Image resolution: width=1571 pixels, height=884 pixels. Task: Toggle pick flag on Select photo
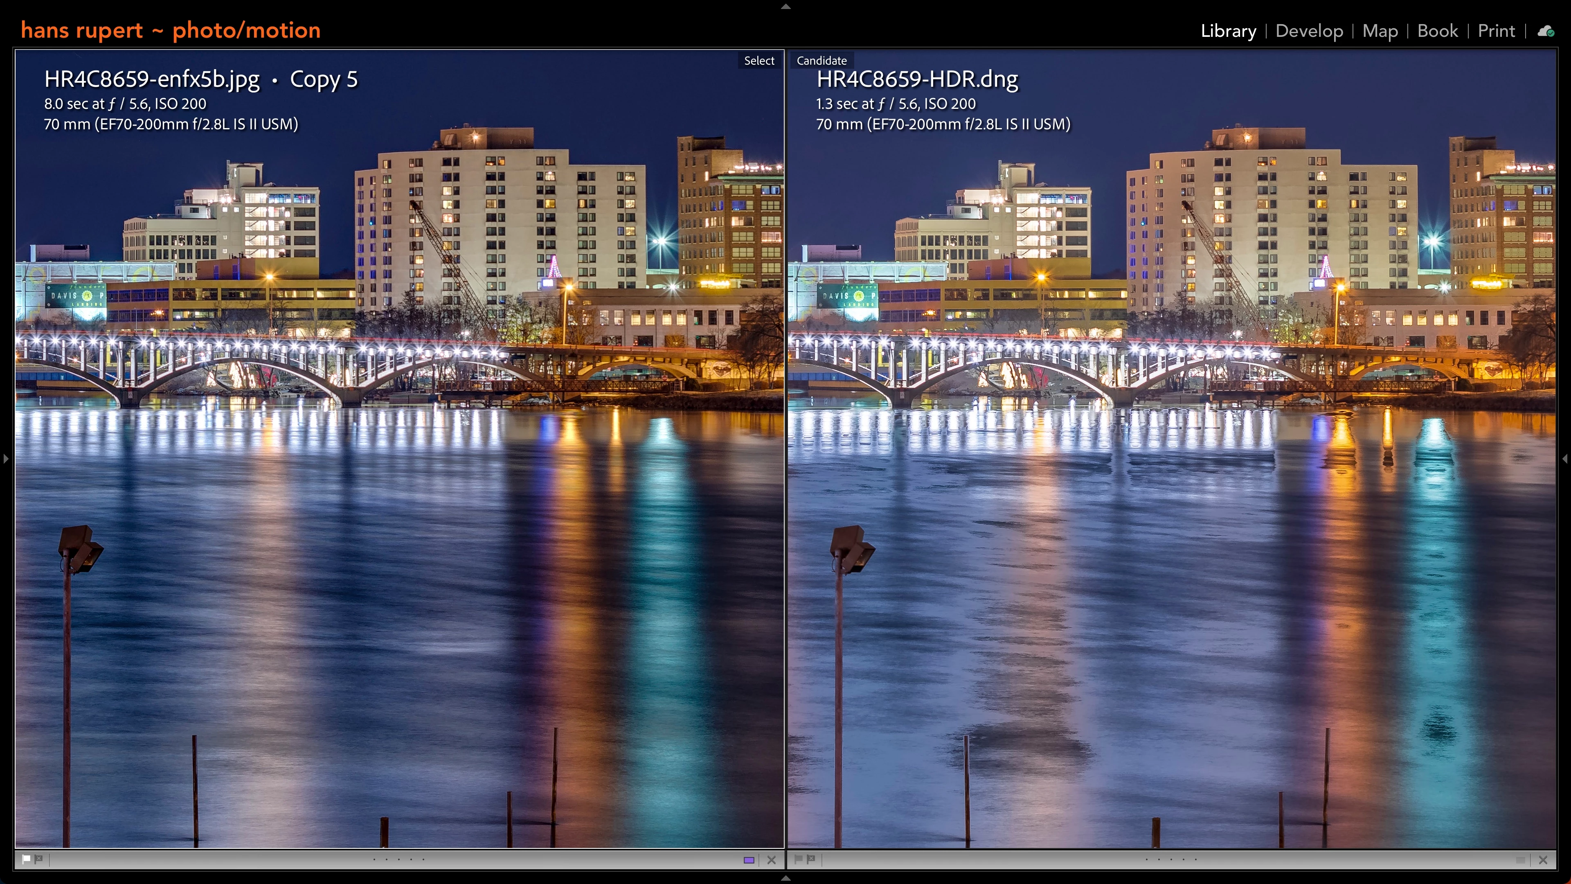click(x=26, y=859)
